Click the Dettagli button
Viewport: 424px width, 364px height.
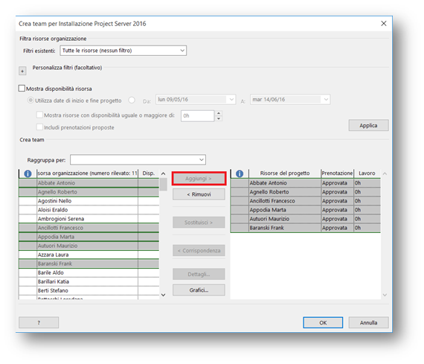(x=199, y=274)
